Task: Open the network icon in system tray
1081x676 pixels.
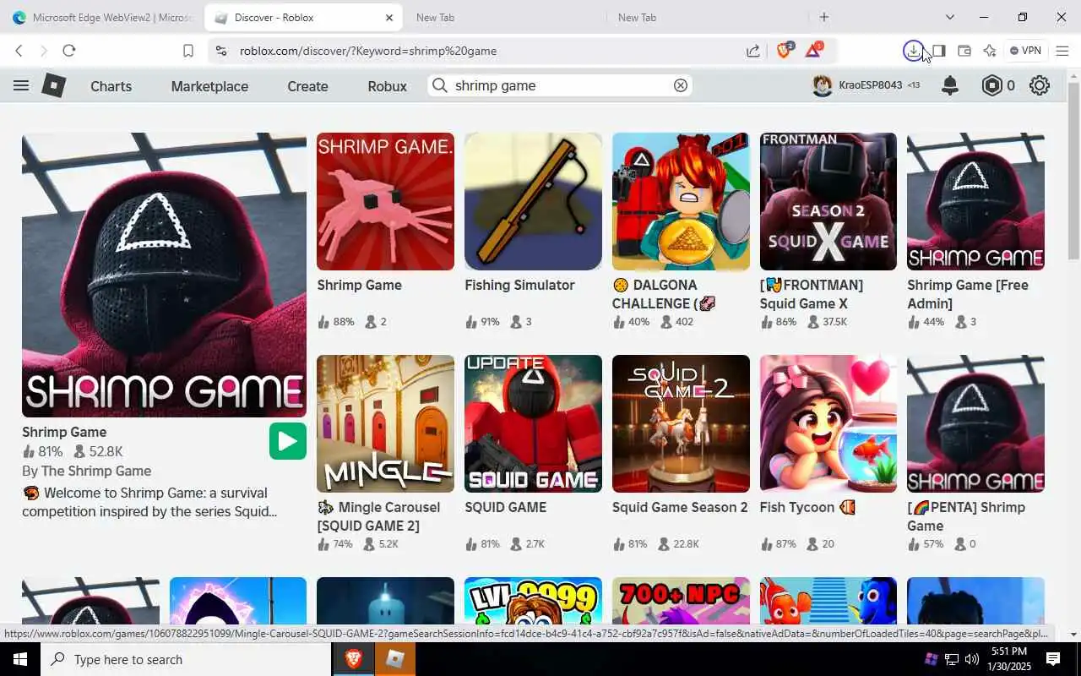Action: [951, 659]
